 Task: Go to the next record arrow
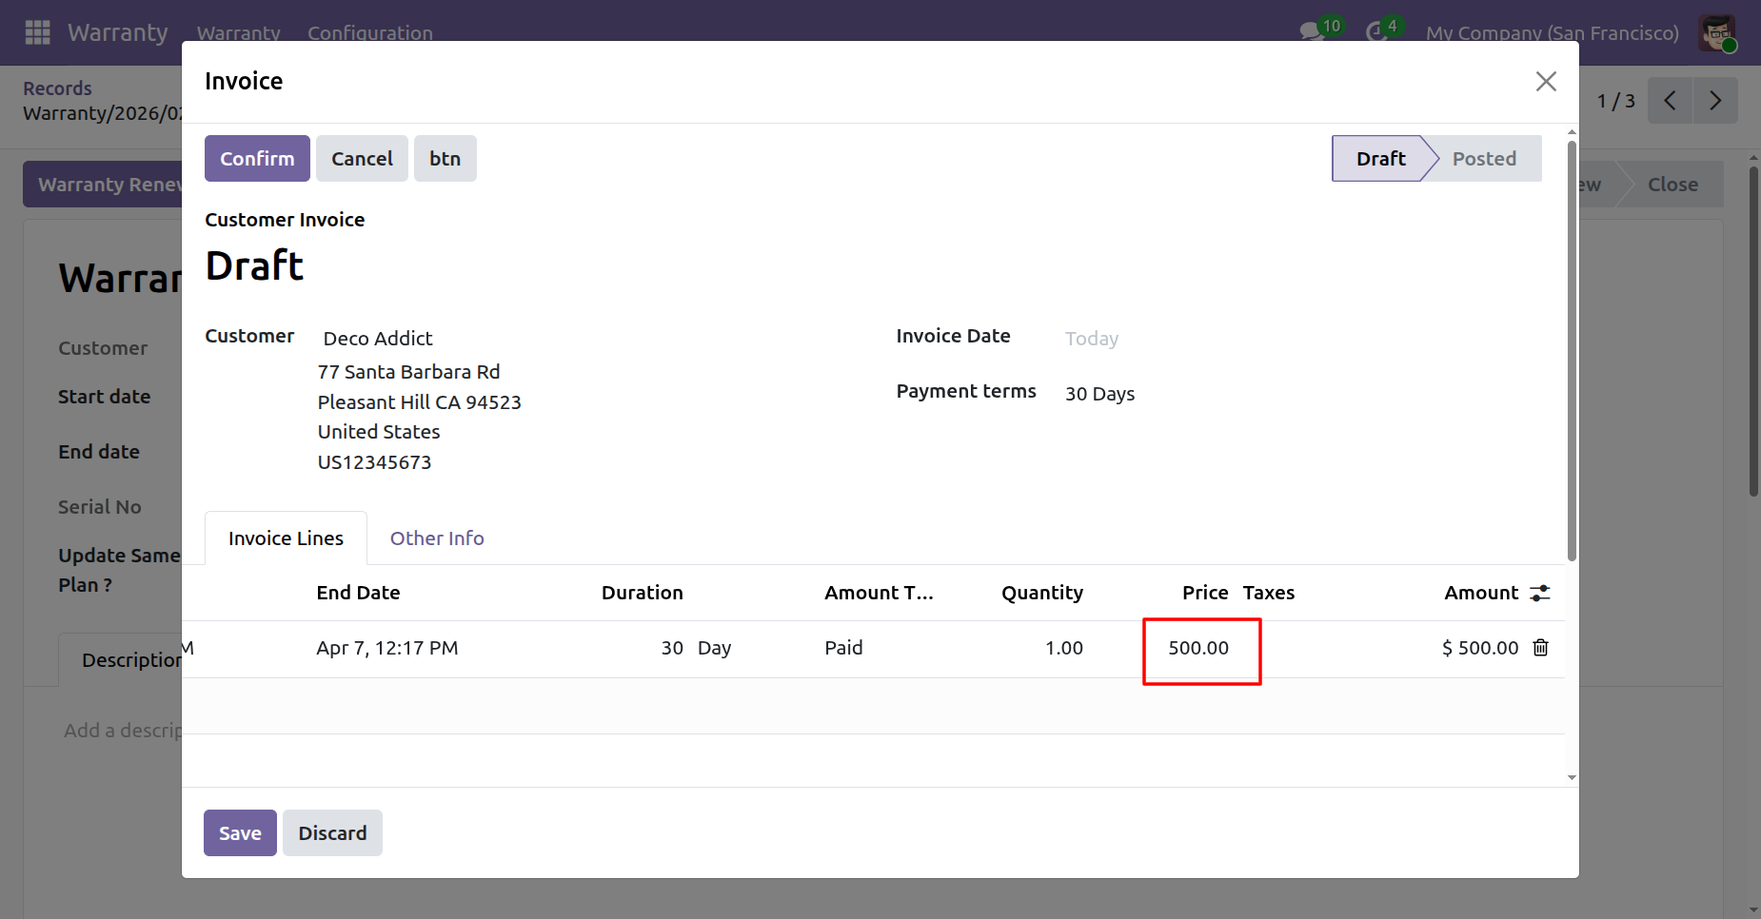tap(1715, 101)
